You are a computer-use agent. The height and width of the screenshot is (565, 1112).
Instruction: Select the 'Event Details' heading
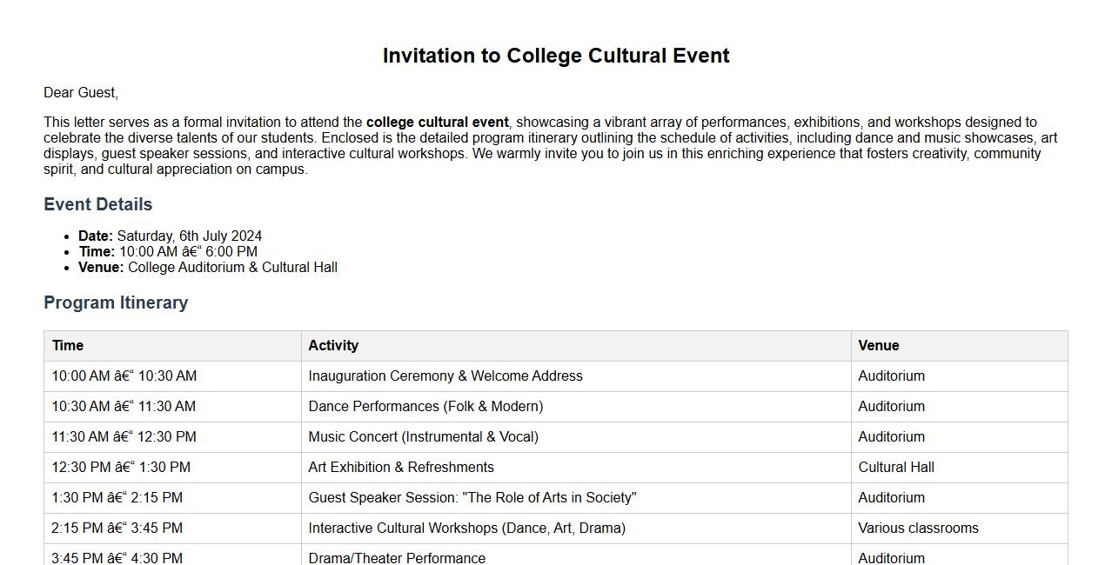coord(98,204)
